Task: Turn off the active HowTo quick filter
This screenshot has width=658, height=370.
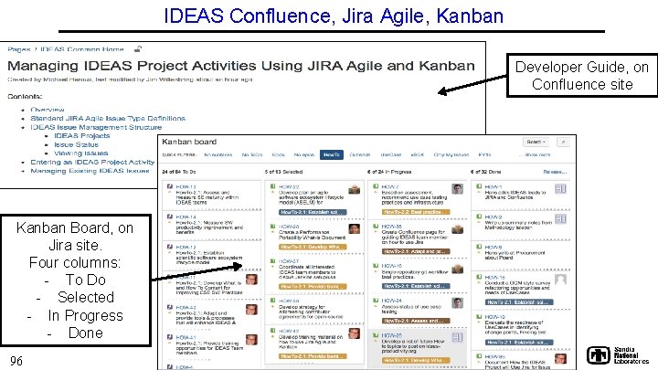Action: [332, 154]
